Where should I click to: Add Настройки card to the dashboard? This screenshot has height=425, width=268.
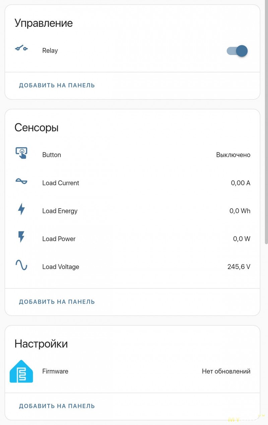57,406
